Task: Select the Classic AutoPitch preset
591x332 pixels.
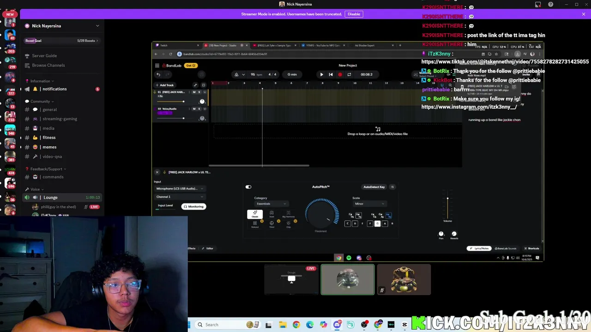Action: [255, 214]
